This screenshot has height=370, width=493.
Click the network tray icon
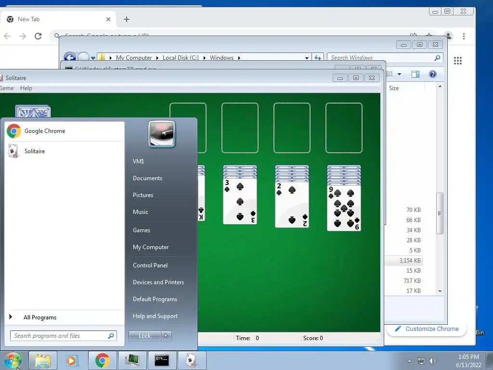(x=421, y=361)
